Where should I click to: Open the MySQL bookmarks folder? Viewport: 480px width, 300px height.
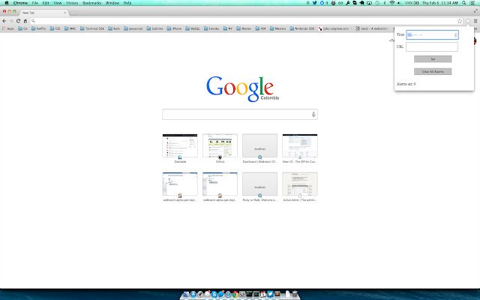point(193,28)
